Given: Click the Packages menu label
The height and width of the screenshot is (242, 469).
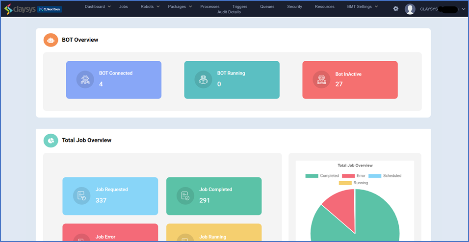Looking at the screenshot, I should coord(177,6).
